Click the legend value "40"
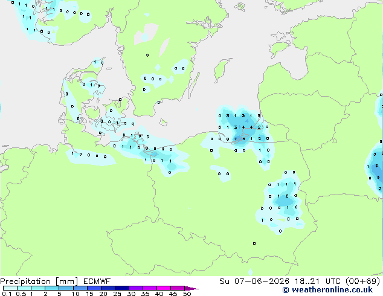This screenshot has height=296, width=383. coord(159,294)
